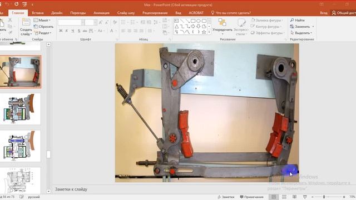This screenshot has height=200, width=356.
Task: Toggle center text alignment
Action: click(129, 31)
